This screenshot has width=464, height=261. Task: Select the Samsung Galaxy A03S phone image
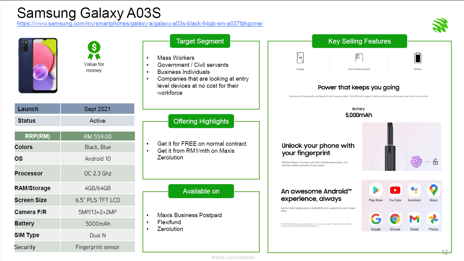pos(38,65)
